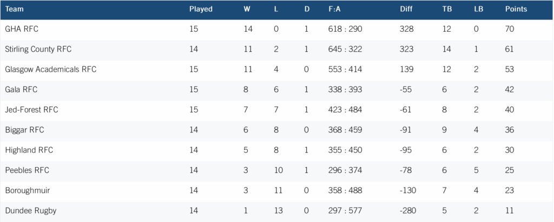Select the LB column header
Viewport: 554px width, 222px height.
(x=479, y=9)
